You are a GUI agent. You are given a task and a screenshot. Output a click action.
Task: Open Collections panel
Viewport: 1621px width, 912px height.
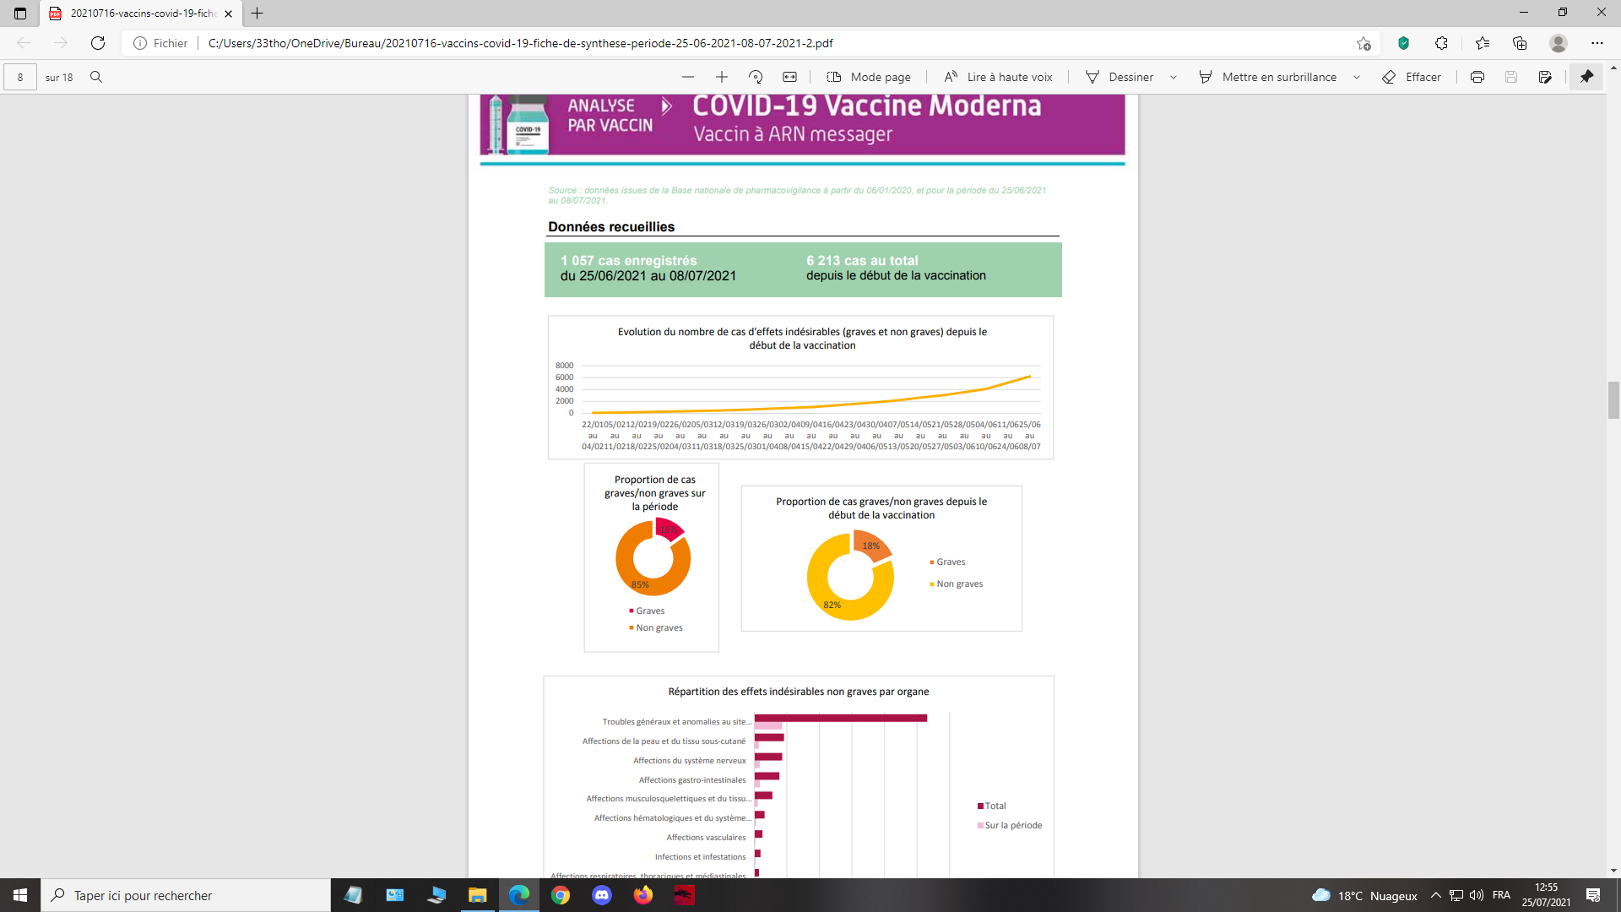pyautogui.click(x=1520, y=43)
